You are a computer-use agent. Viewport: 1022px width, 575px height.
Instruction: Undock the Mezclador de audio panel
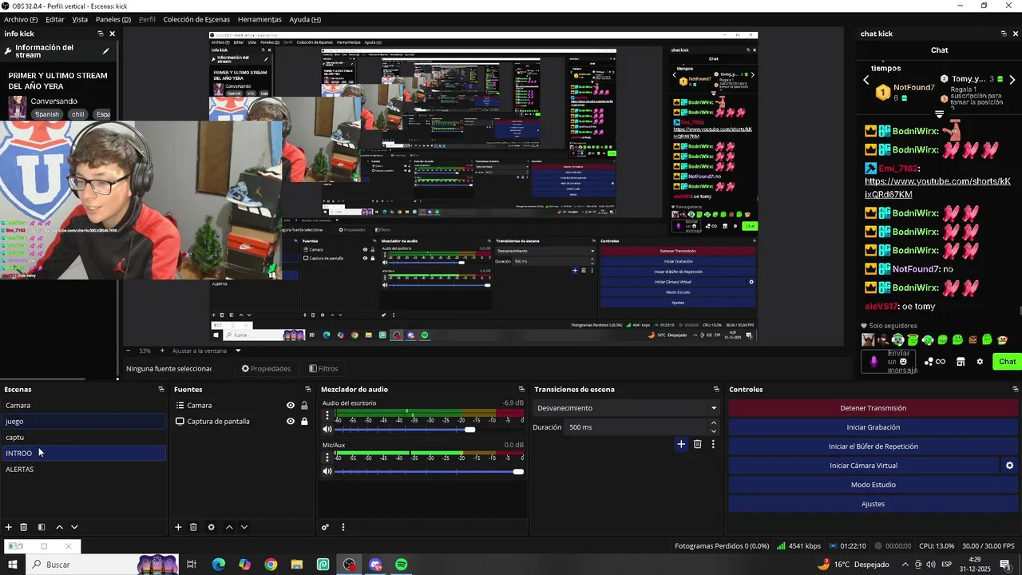point(521,390)
